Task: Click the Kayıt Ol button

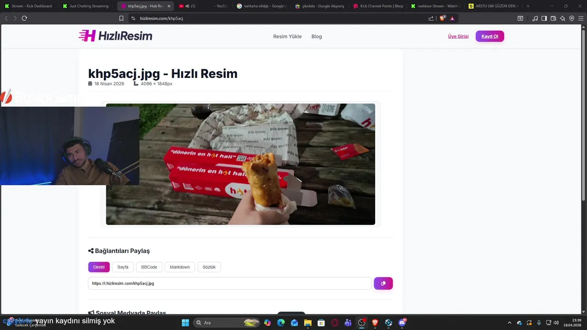Action: tap(490, 36)
